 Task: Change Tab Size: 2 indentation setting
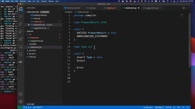(x=159, y=107)
